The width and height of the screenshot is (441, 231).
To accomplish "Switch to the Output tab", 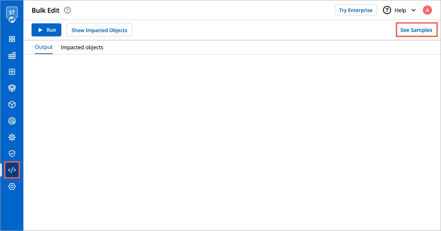I will 44,47.
